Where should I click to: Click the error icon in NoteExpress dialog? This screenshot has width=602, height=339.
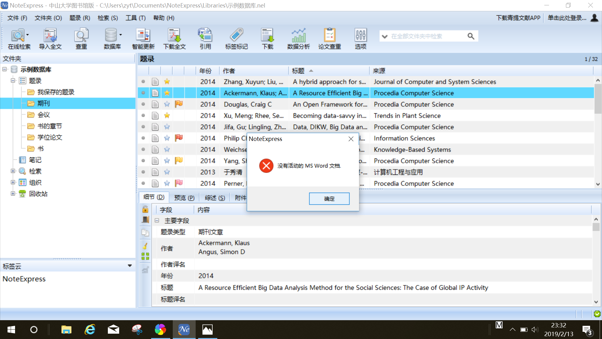click(266, 166)
